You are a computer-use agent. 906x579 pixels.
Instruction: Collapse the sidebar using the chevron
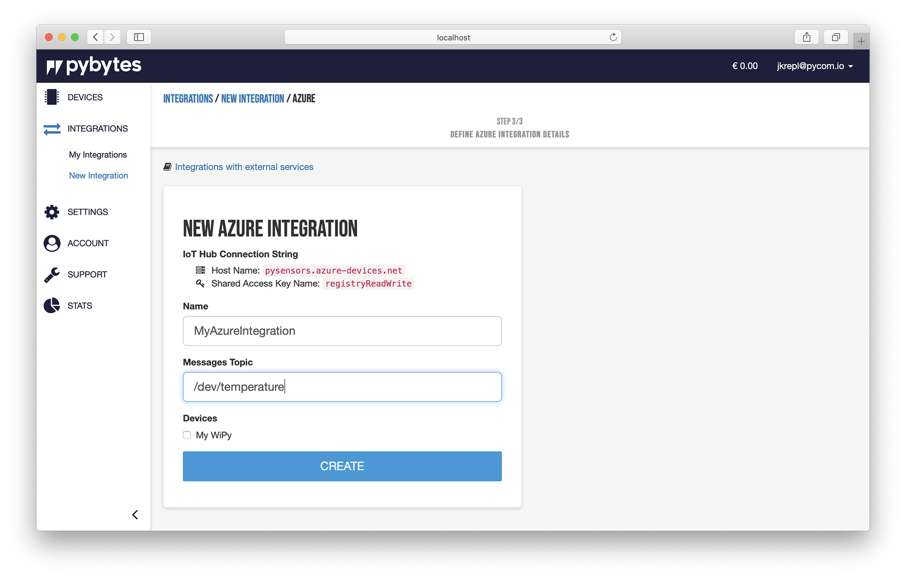pos(135,515)
